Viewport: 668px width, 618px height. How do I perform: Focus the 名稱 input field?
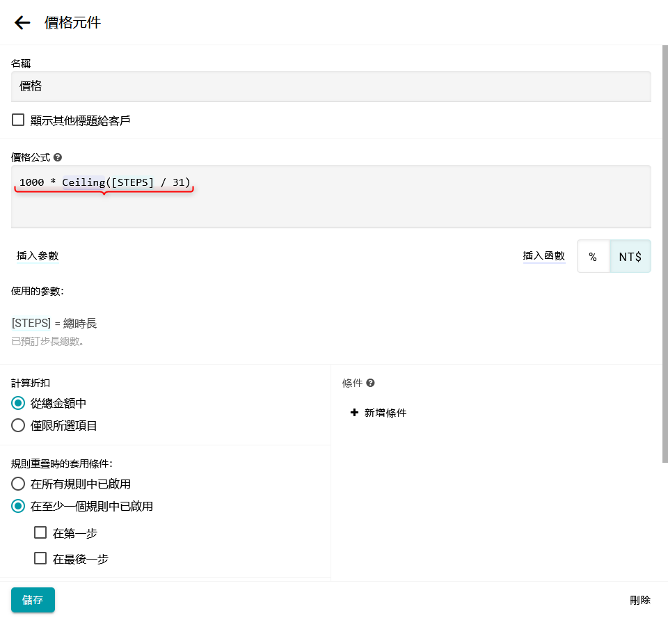pos(331,86)
